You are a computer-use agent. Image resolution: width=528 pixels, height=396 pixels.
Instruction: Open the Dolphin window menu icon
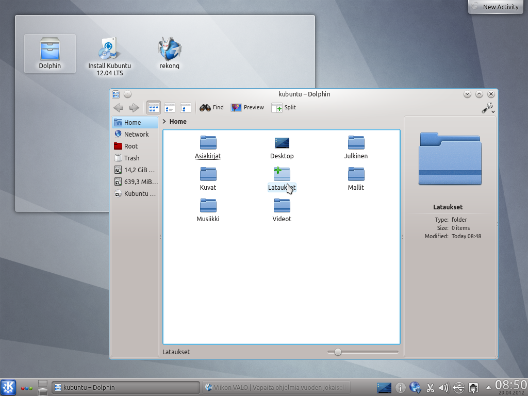tap(115, 94)
